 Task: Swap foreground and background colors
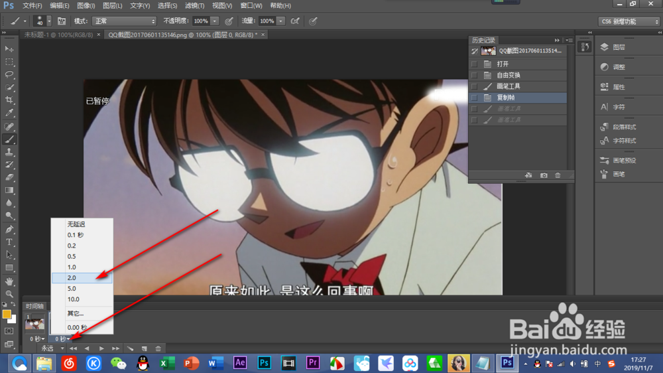(13, 305)
